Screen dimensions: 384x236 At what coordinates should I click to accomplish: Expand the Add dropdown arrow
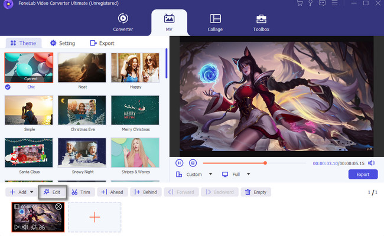[x=31, y=192]
